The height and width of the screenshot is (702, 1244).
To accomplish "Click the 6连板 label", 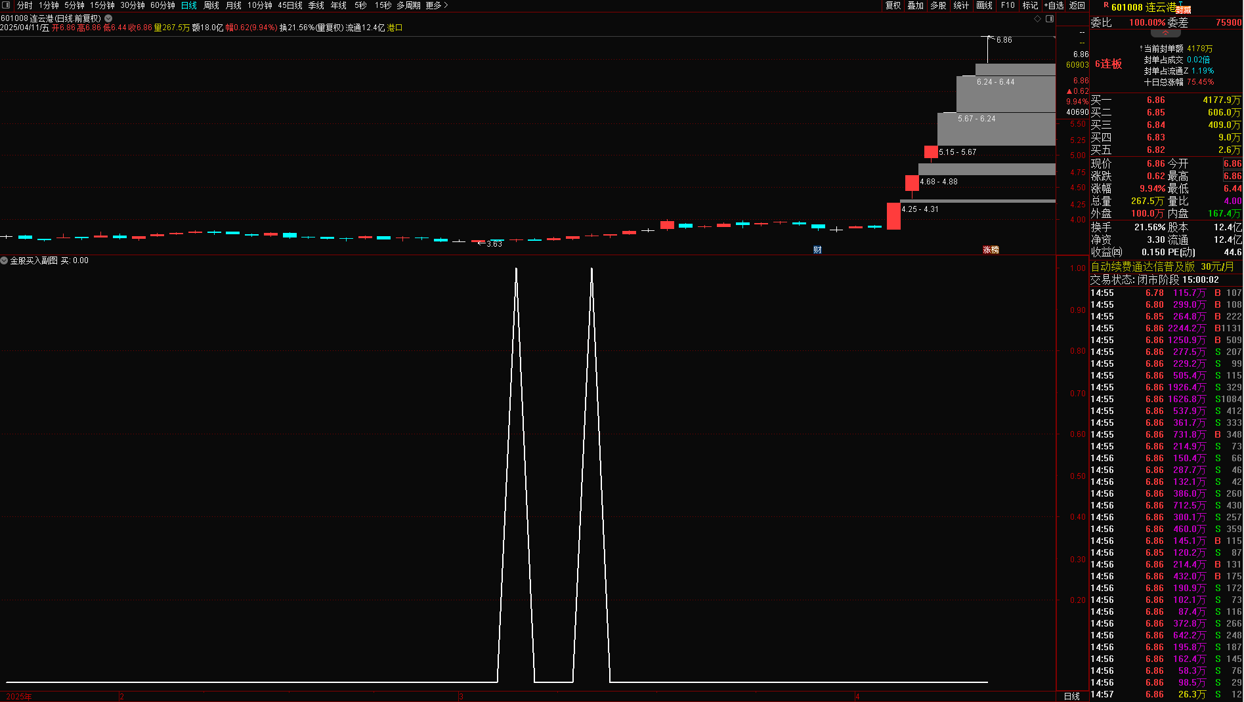I will pyautogui.click(x=1109, y=64).
